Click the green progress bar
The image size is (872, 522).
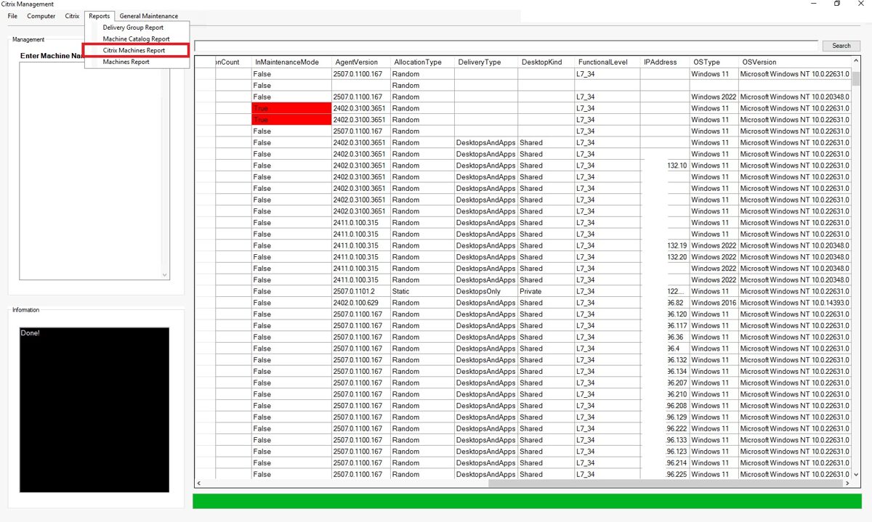click(x=527, y=502)
